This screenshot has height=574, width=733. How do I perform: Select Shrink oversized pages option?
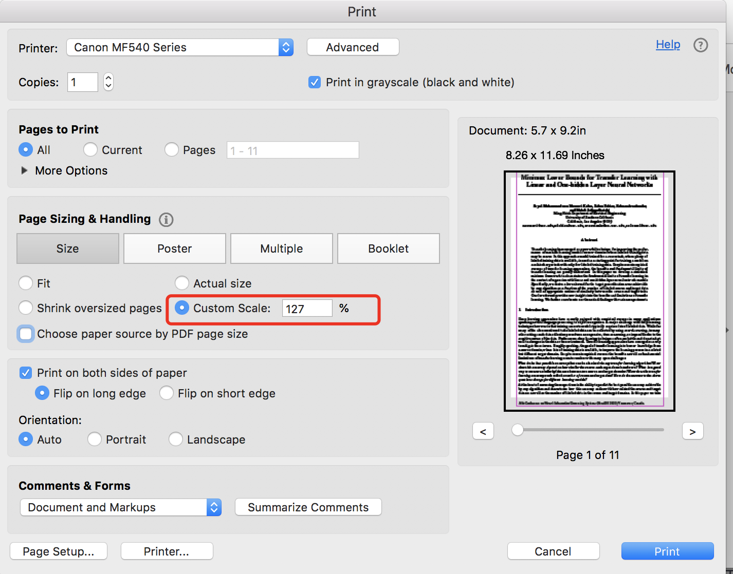[x=26, y=308]
